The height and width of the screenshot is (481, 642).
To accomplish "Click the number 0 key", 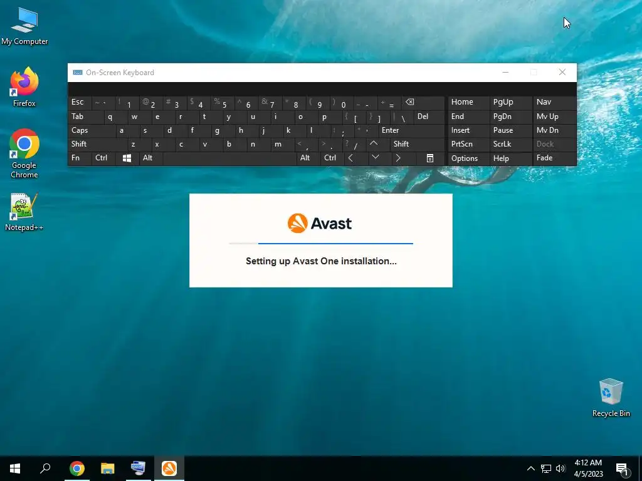I will pos(342,103).
